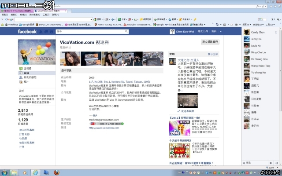Open chat with Candy Chen

point(260,32)
